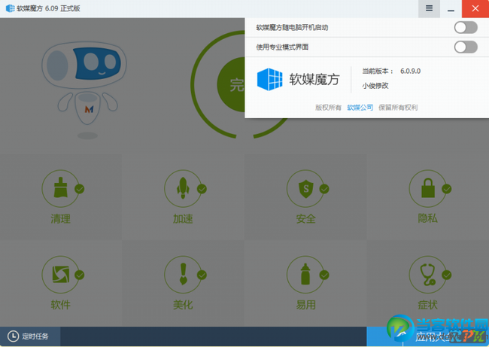
Task: Click the green 完 completion circle
Action: 231,84
